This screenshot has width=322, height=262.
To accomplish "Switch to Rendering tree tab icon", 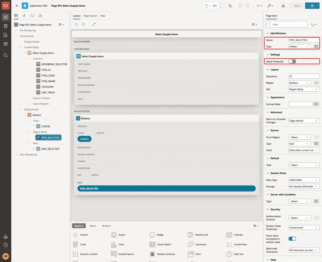I will (16, 16).
